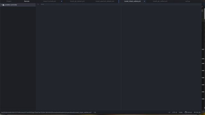Click the Git icon in status bar
Image resolution: width=205 pixels, height=115 pixels.
(195, 112)
